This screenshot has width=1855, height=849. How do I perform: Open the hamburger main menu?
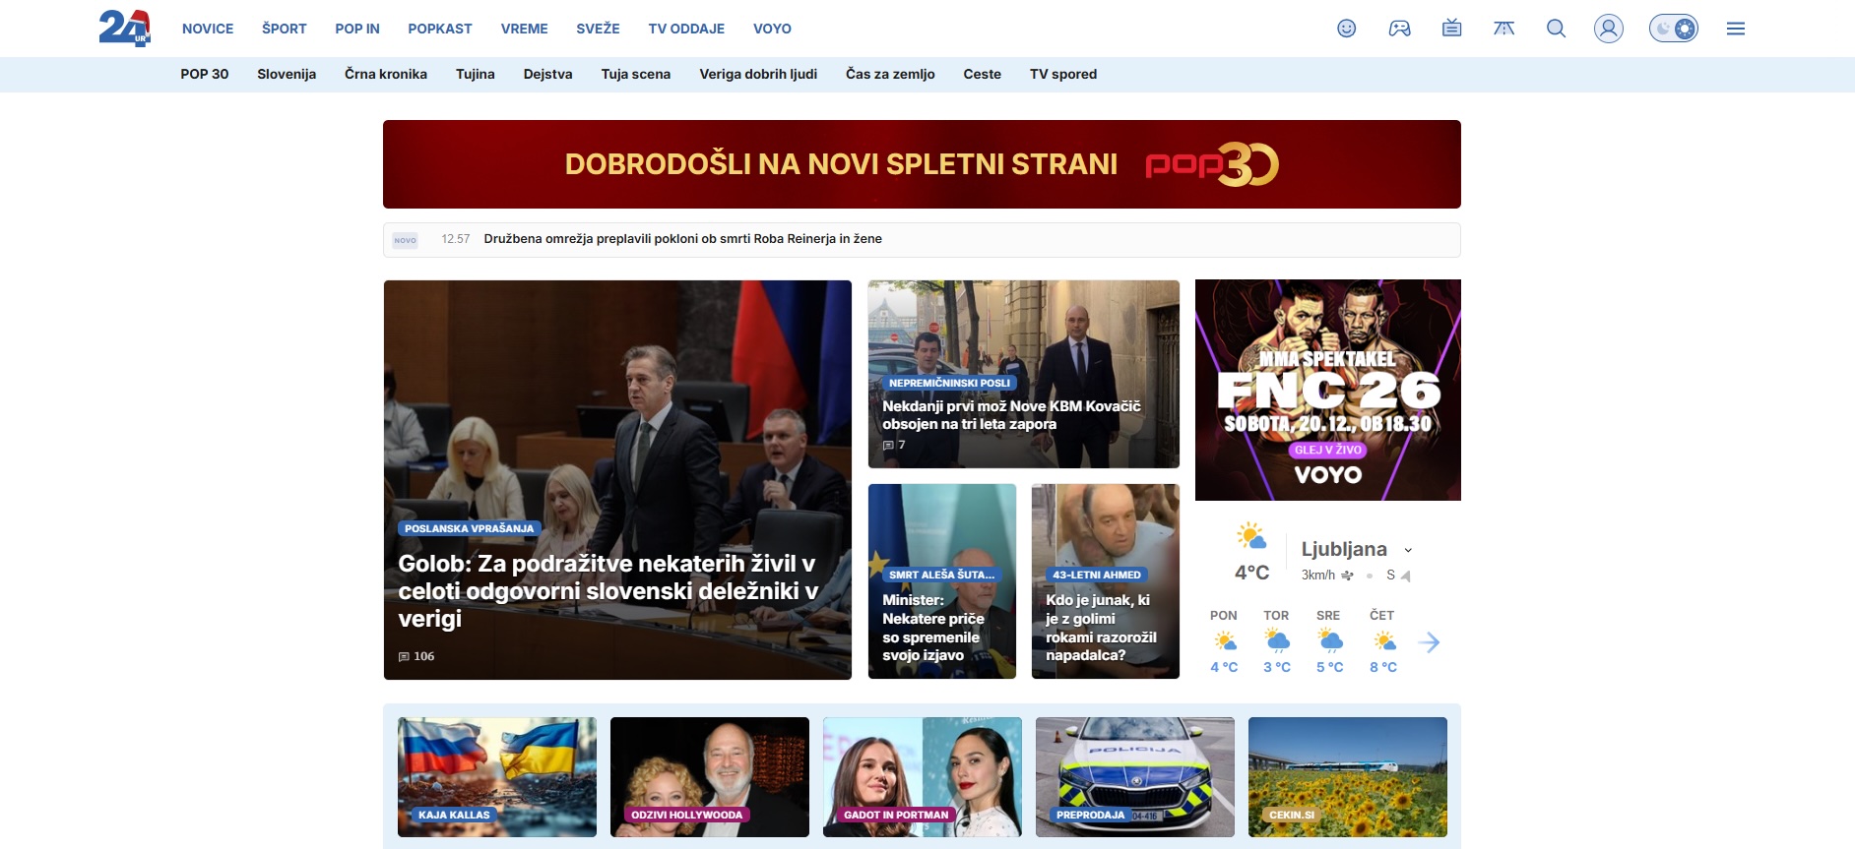pos(1735,29)
